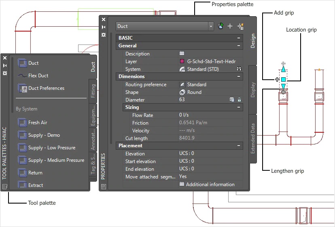
Task: Choose the Fresh Air duct system tool
Action: tap(37, 123)
